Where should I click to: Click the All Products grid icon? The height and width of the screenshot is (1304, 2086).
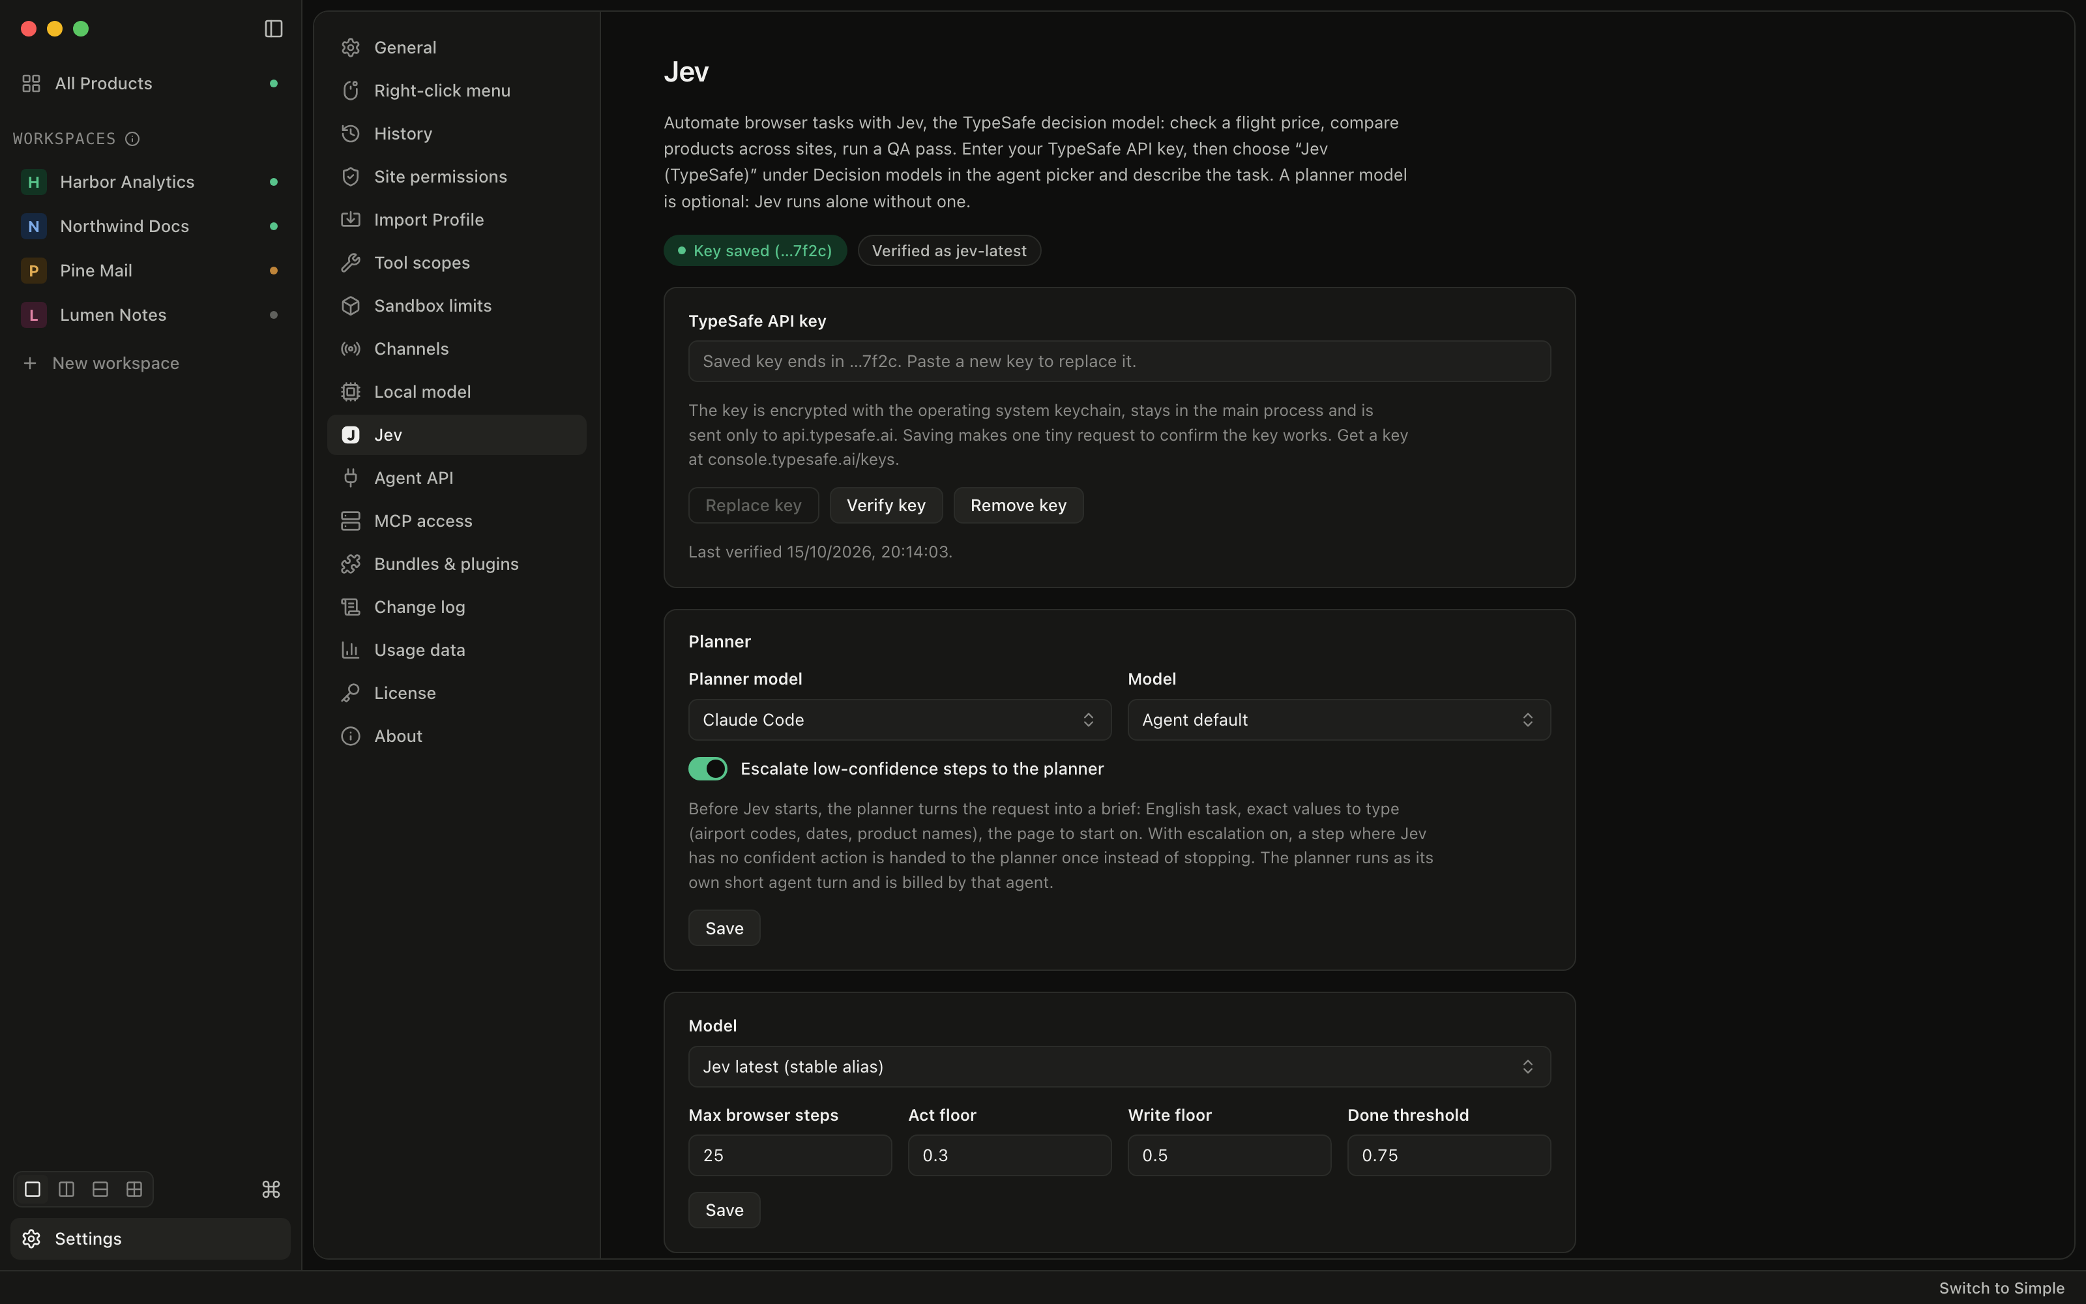click(x=31, y=83)
